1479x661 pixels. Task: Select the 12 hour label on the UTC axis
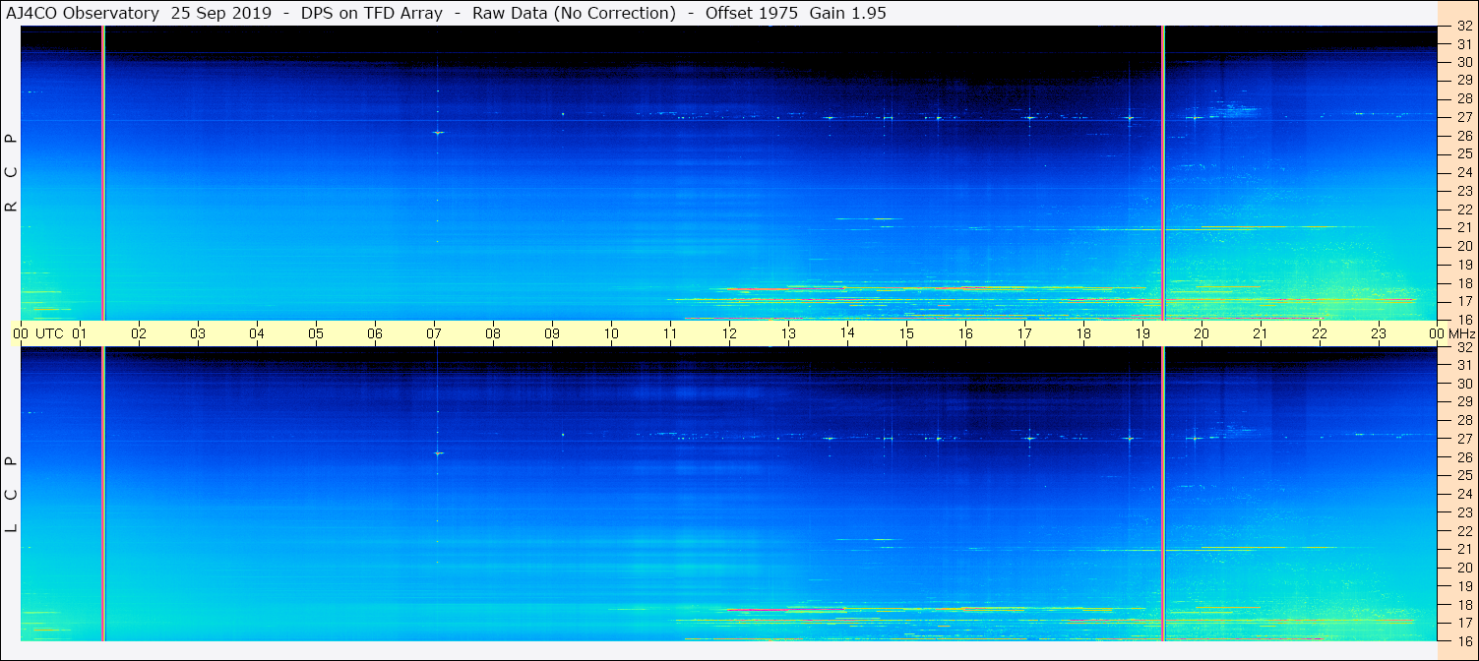[x=729, y=333]
